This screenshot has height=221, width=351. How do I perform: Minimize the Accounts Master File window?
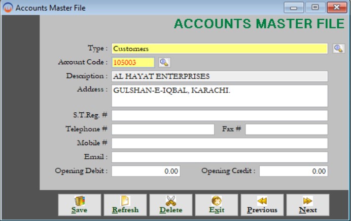[294, 8]
